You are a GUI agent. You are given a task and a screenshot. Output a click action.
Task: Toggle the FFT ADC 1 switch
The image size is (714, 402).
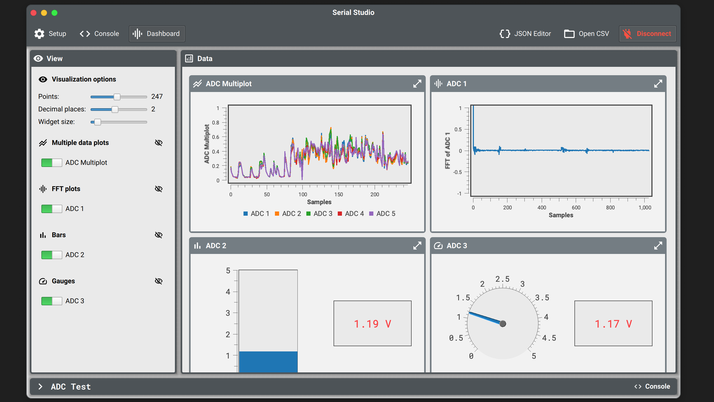pyautogui.click(x=52, y=209)
